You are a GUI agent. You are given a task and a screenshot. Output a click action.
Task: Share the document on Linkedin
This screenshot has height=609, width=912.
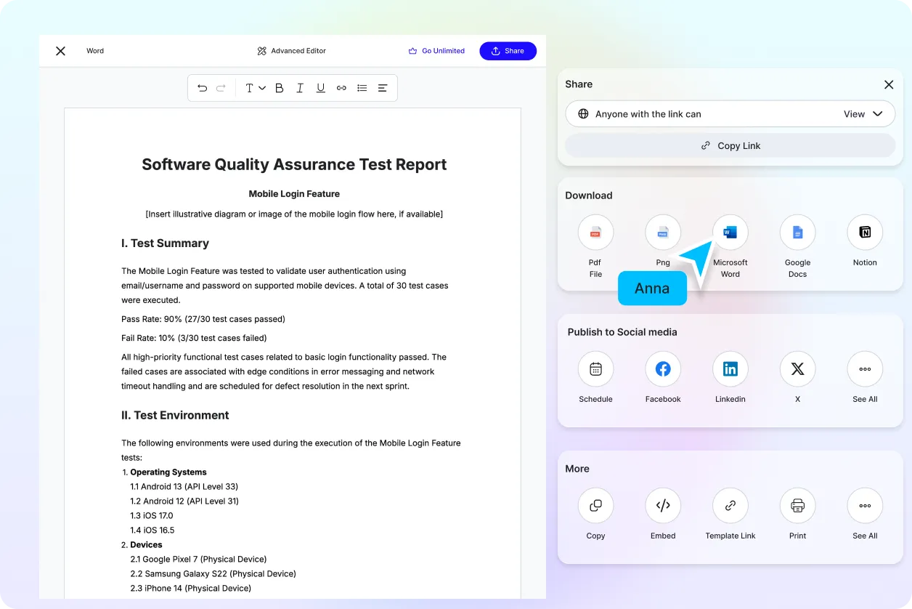click(x=730, y=368)
